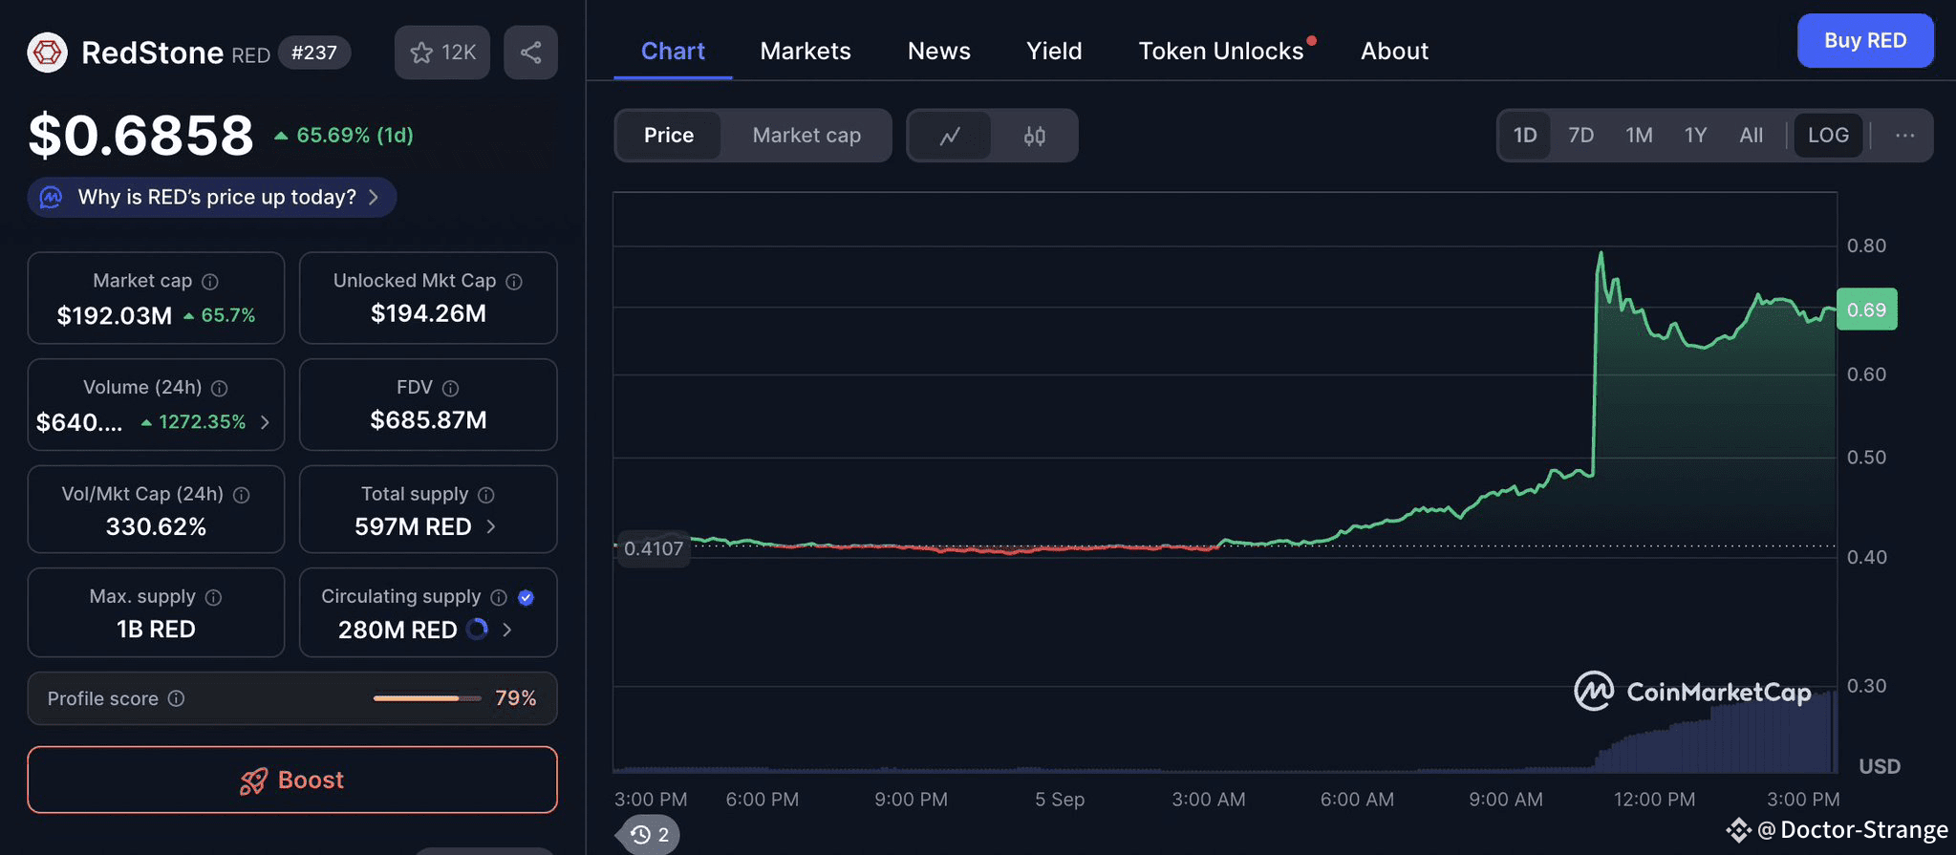
Task: Click the price peak on the chart
Action: 1601,253
